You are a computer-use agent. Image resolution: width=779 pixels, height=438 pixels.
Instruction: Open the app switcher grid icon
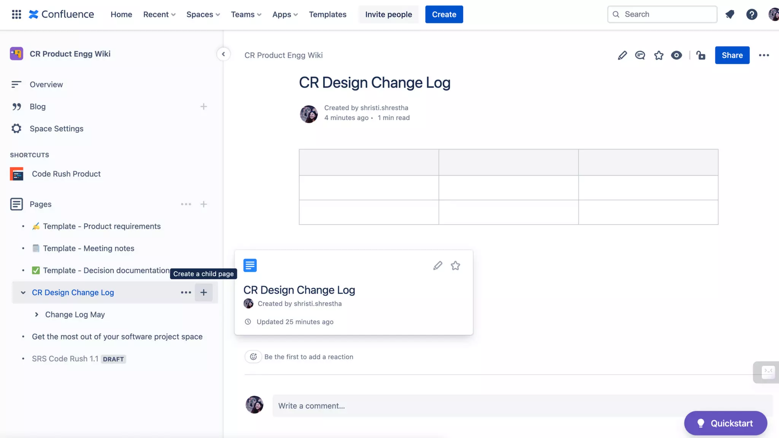16,14
